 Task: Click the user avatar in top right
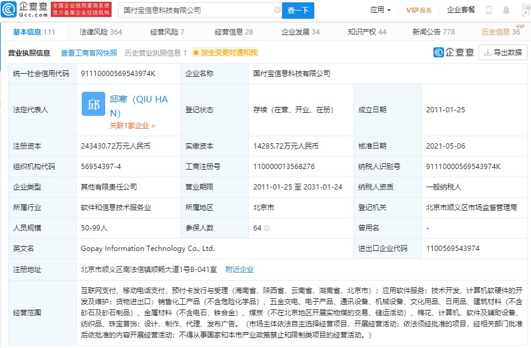click(525, 10)
